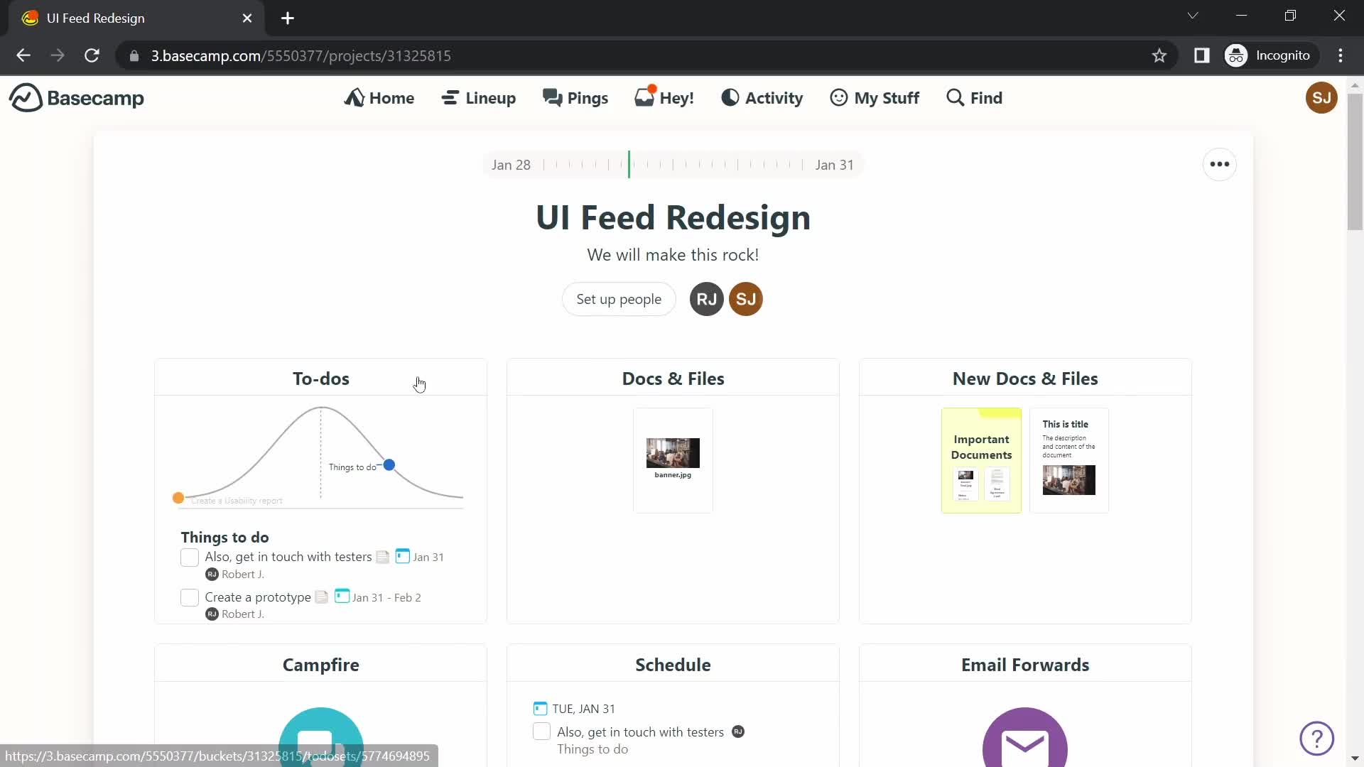Open the banner.jpg thumbnail in Docs & Files
This screenshot has width=1364, height=767.
[x=673, y=455]
